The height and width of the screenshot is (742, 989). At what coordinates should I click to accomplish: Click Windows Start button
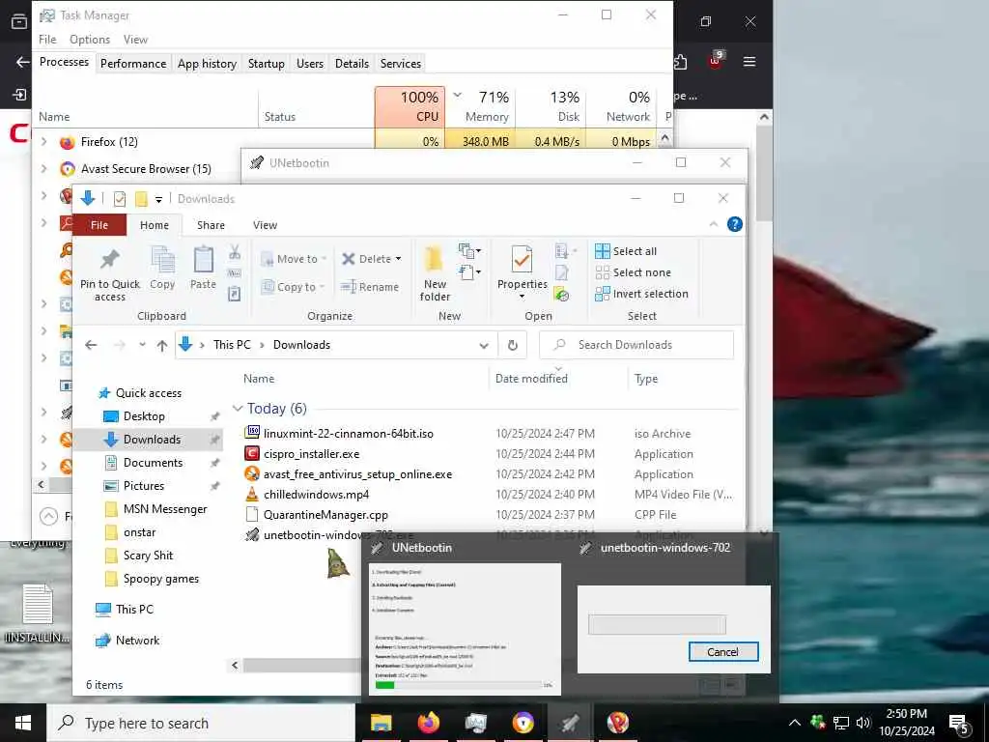click(23, 723)
